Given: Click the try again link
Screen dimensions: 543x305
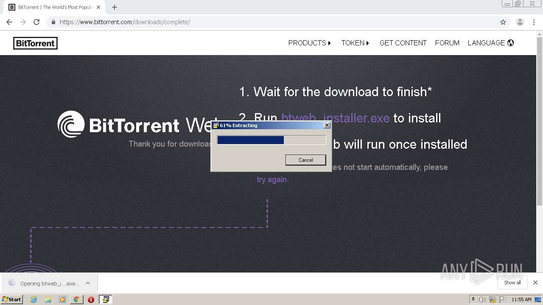Looking at the screenshot, I should click(x=273, y=180).
